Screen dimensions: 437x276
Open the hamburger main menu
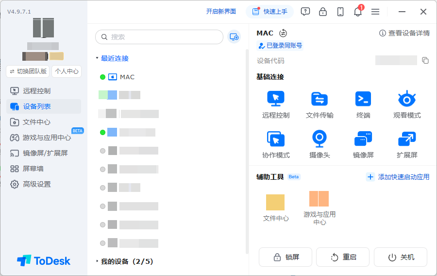tap(375, 12)
